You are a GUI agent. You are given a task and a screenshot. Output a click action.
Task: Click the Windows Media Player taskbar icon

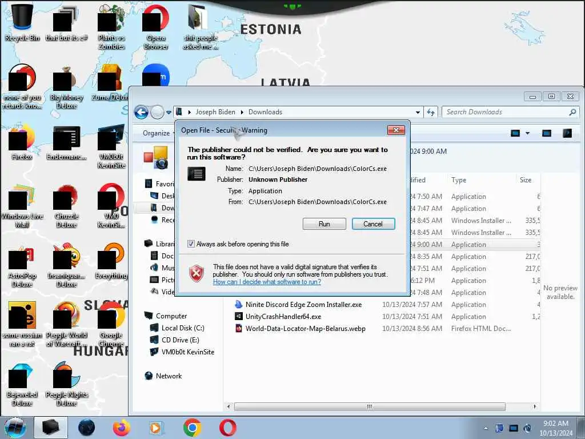click(x=155, y=428)
